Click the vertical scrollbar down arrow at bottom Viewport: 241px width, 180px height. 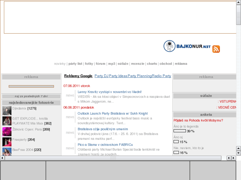[238, 153]
